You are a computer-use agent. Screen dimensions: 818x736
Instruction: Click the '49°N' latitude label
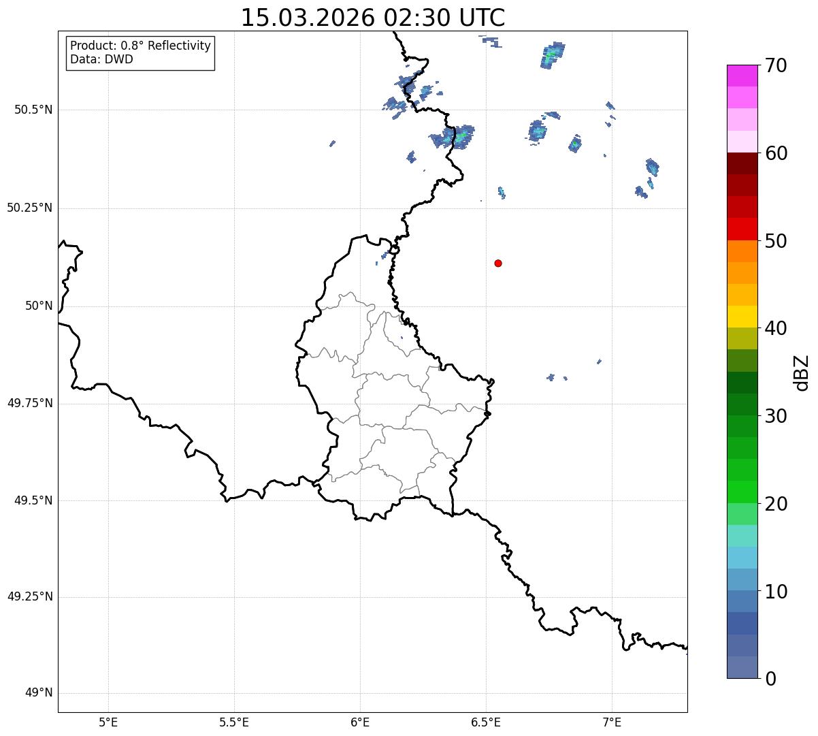pyautogui.click(x=39, y=693)
